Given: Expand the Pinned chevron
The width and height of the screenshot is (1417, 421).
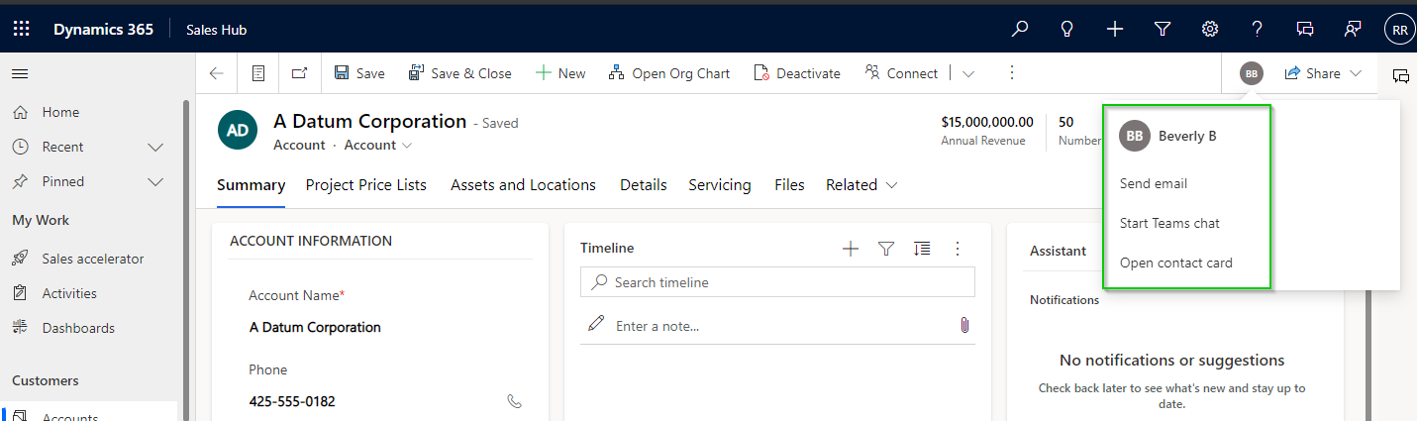Looking at the screenshot, I should click(155, 181).
